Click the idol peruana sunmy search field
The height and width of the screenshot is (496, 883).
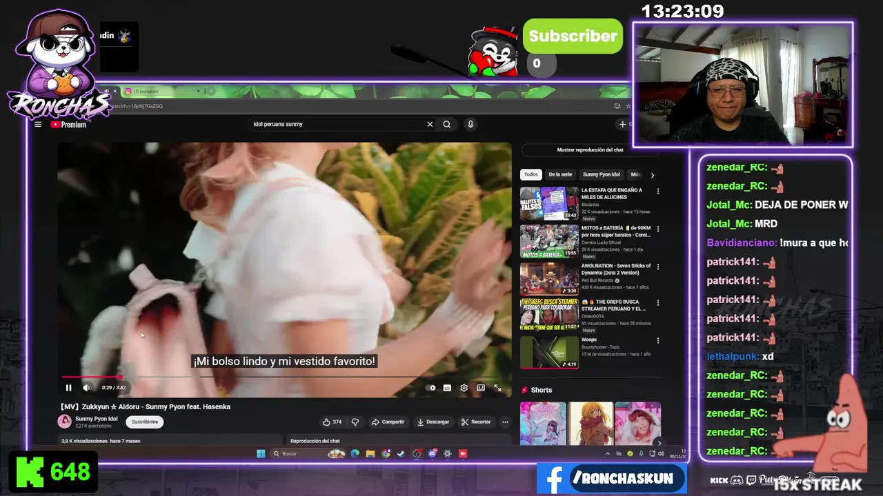coord(337,125)
